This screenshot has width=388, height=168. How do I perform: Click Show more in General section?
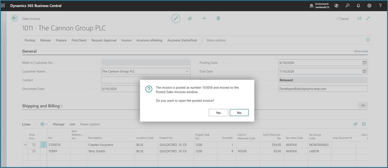tap(361, 51)
